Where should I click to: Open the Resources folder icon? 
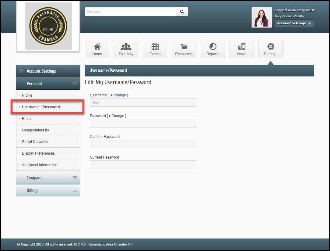coord(184,47)
